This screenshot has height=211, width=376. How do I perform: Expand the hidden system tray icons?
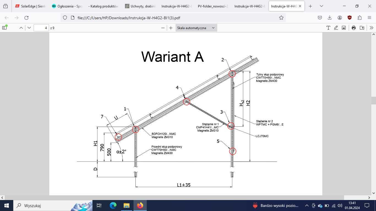coord(307,206)
